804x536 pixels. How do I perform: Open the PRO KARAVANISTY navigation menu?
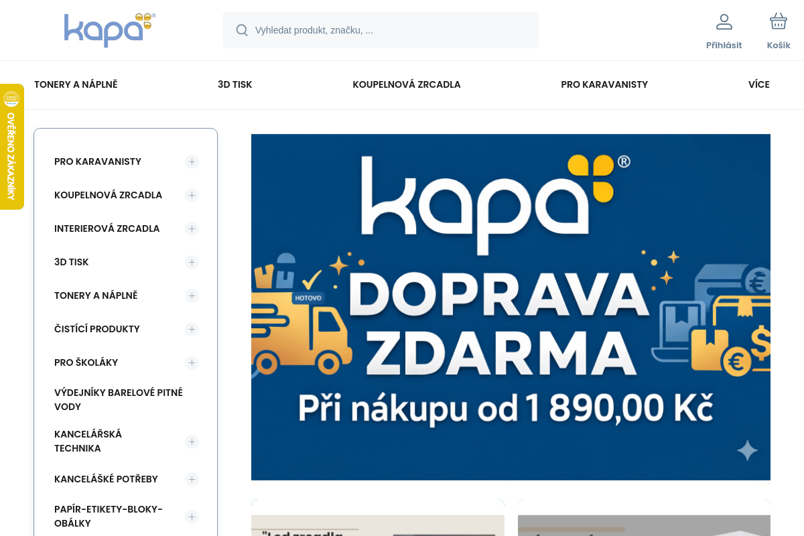604,84
